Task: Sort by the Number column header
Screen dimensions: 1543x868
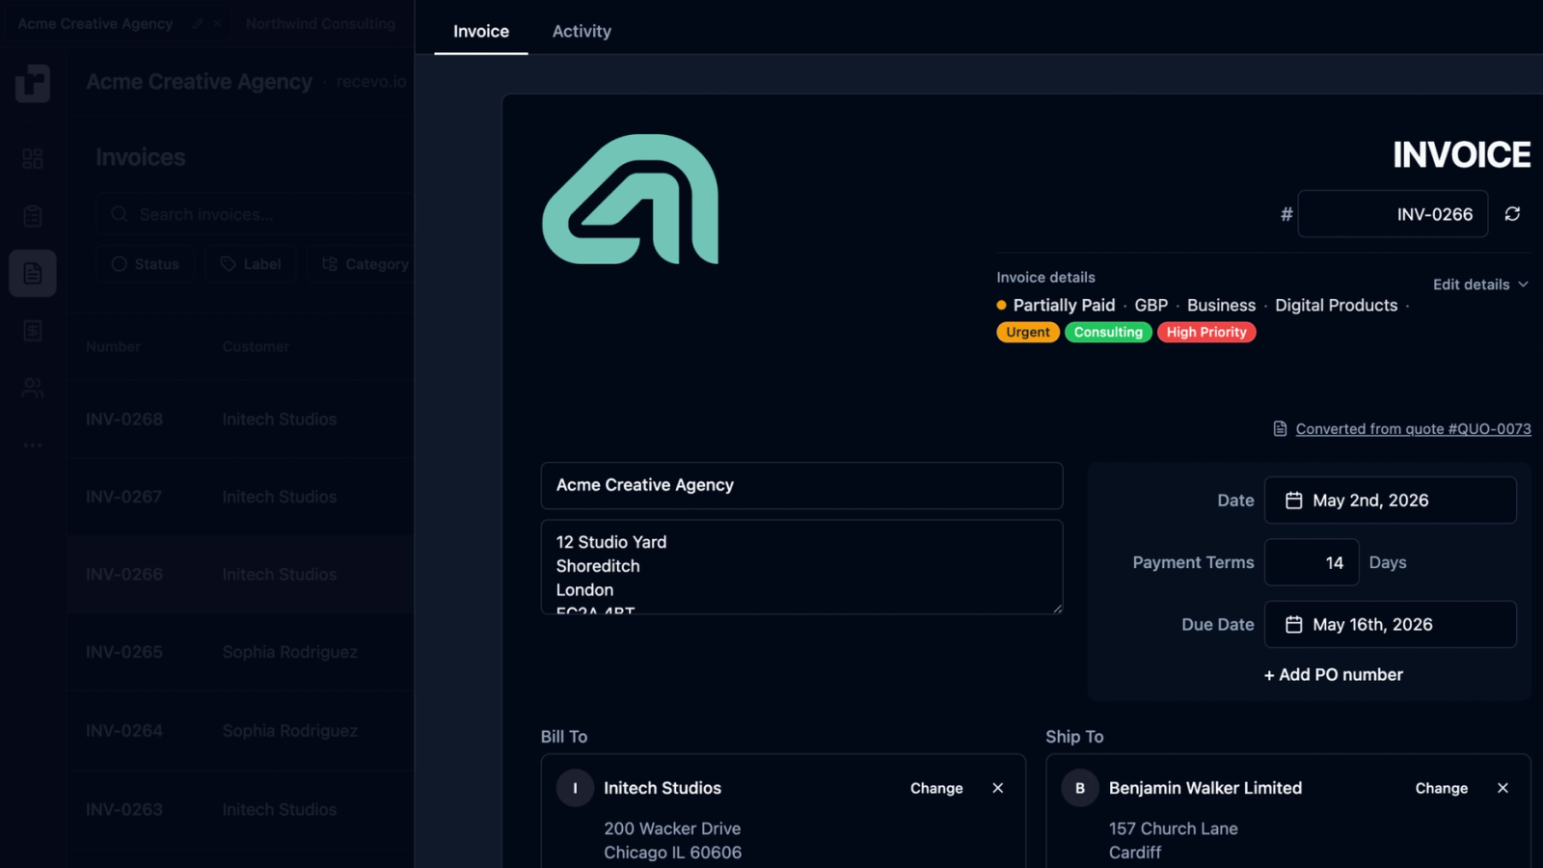Action: (113, 346)
